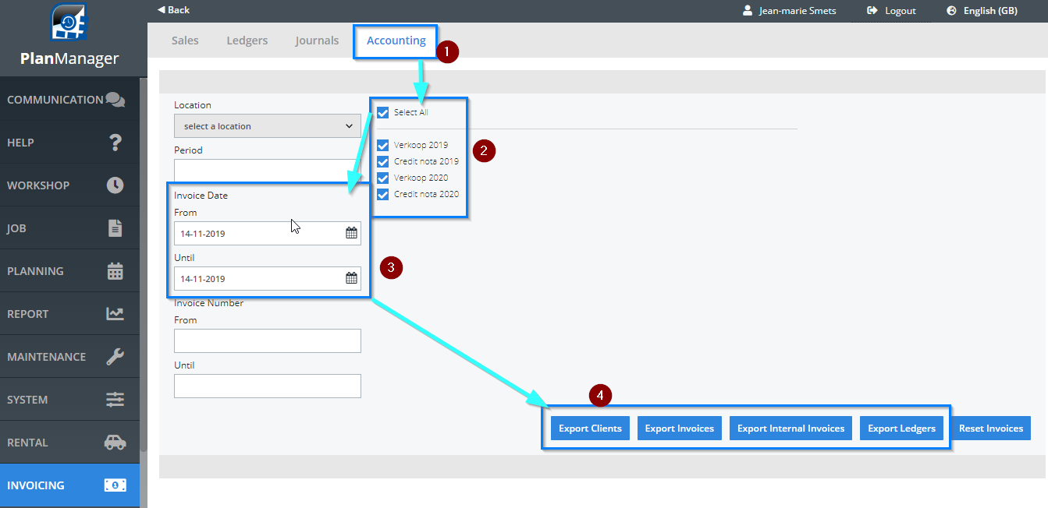Open the HELP menu label
Screen dimensions: 1048x508
pyautogui.click(x=20, y=143)
